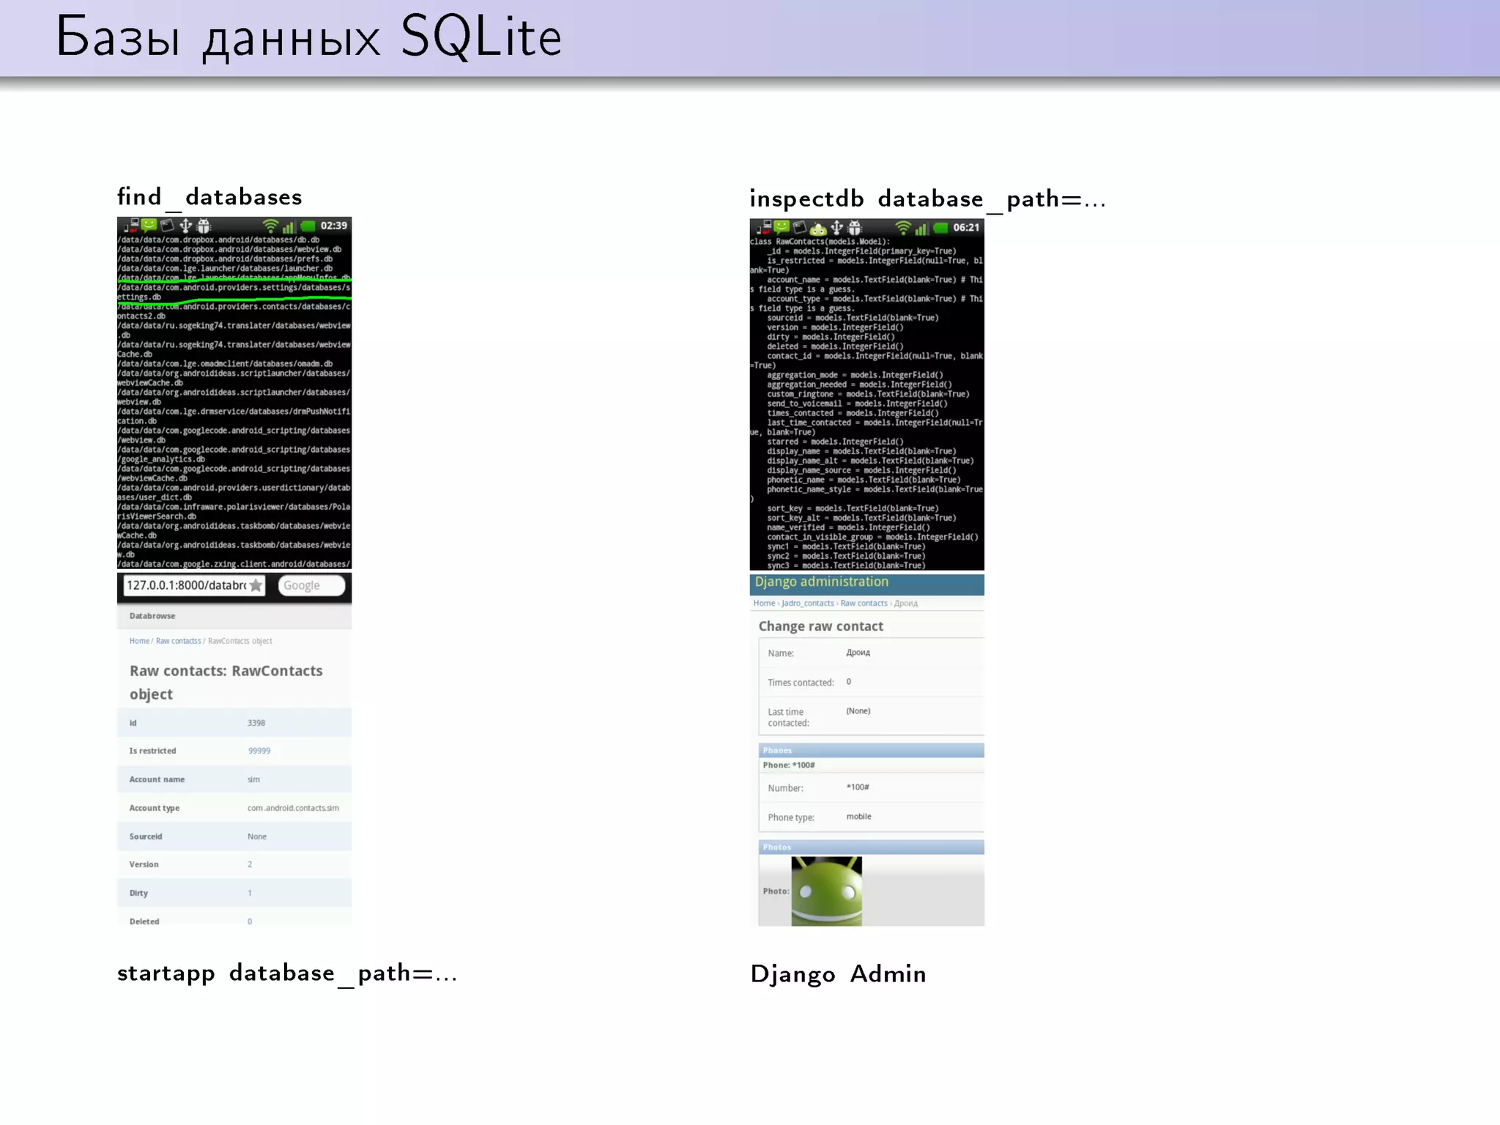The image size is (1500, 1125).
Task: Click the Number field value *100#
Action: coord(858,787)
